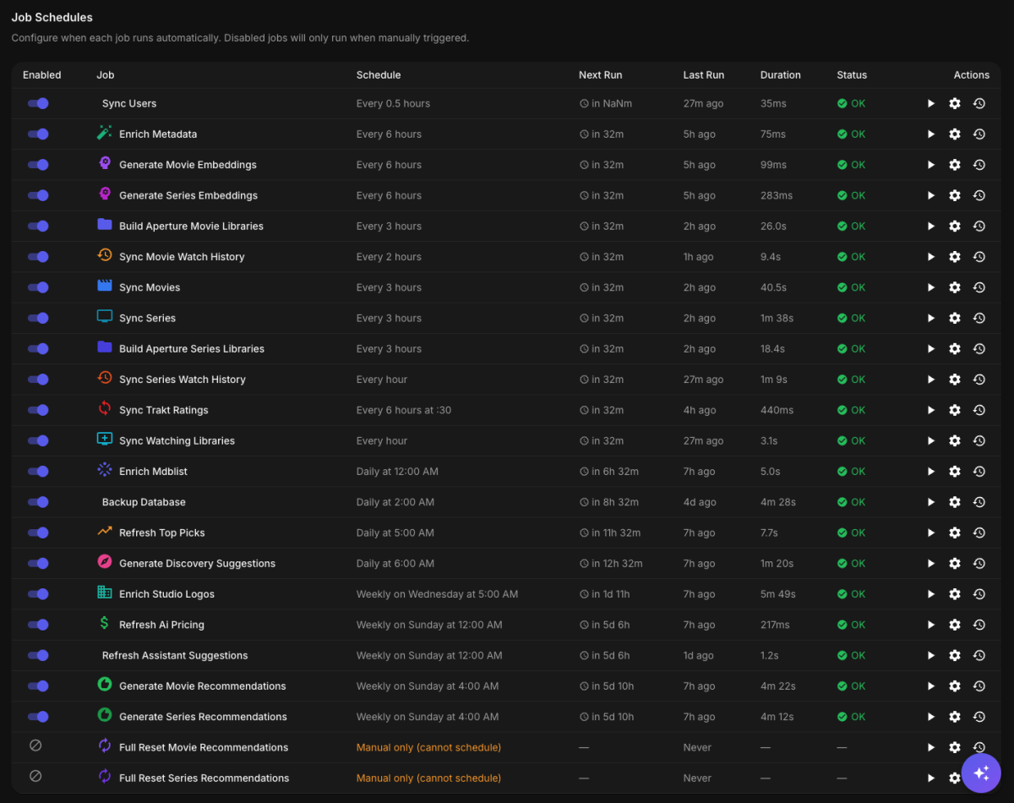1014x803 pixels.
Task: View run history icon for Enrich Metadata
Action: [x=979, y=134]
